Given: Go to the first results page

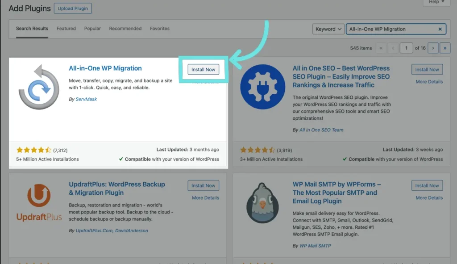Looking at the screenshot, I should (381, 48).
